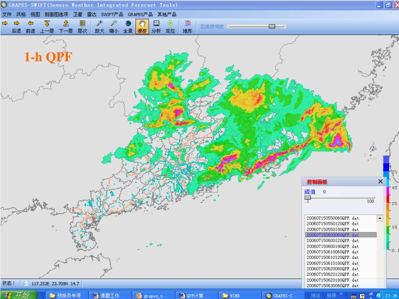Open the 视图 menu
Viewport: 399px width, 299px height.
pyautogui.click(x=35, y=14)
